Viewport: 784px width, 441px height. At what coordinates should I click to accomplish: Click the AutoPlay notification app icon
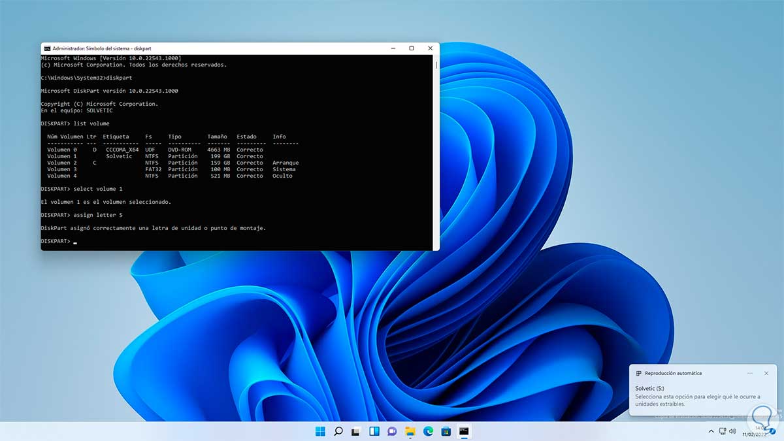tap(638, 374)
